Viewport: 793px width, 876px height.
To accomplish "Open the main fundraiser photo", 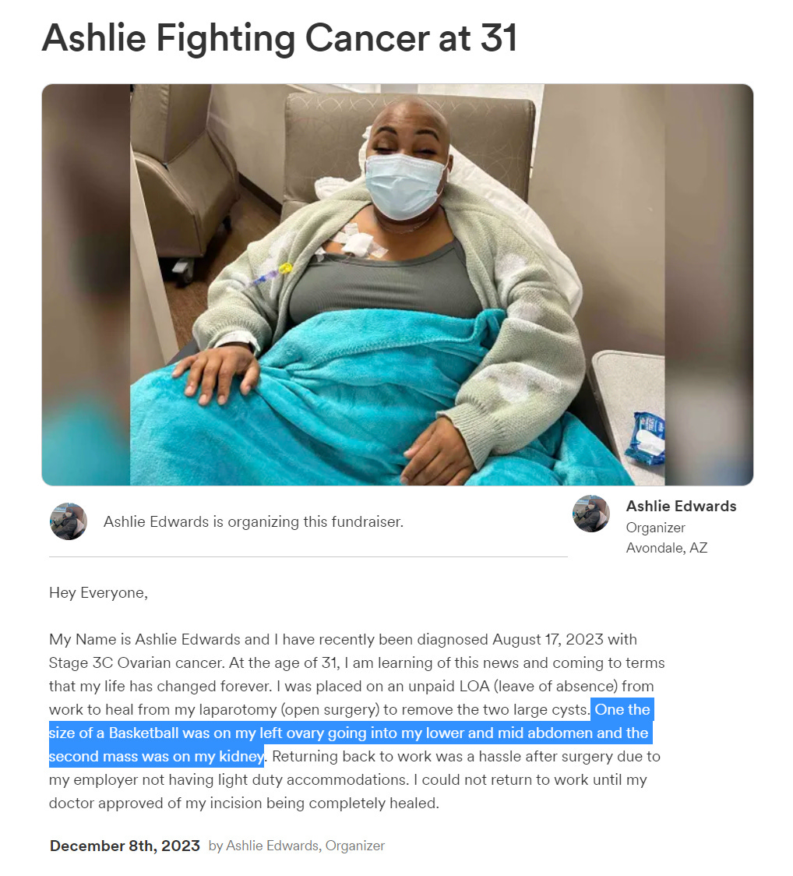I will [397, 284].
